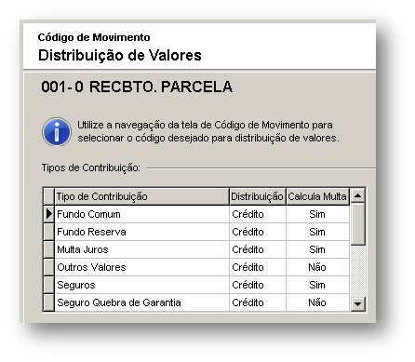Select the row header for Seguros
The image size is (415, 362).
click(x=48, y=285)
